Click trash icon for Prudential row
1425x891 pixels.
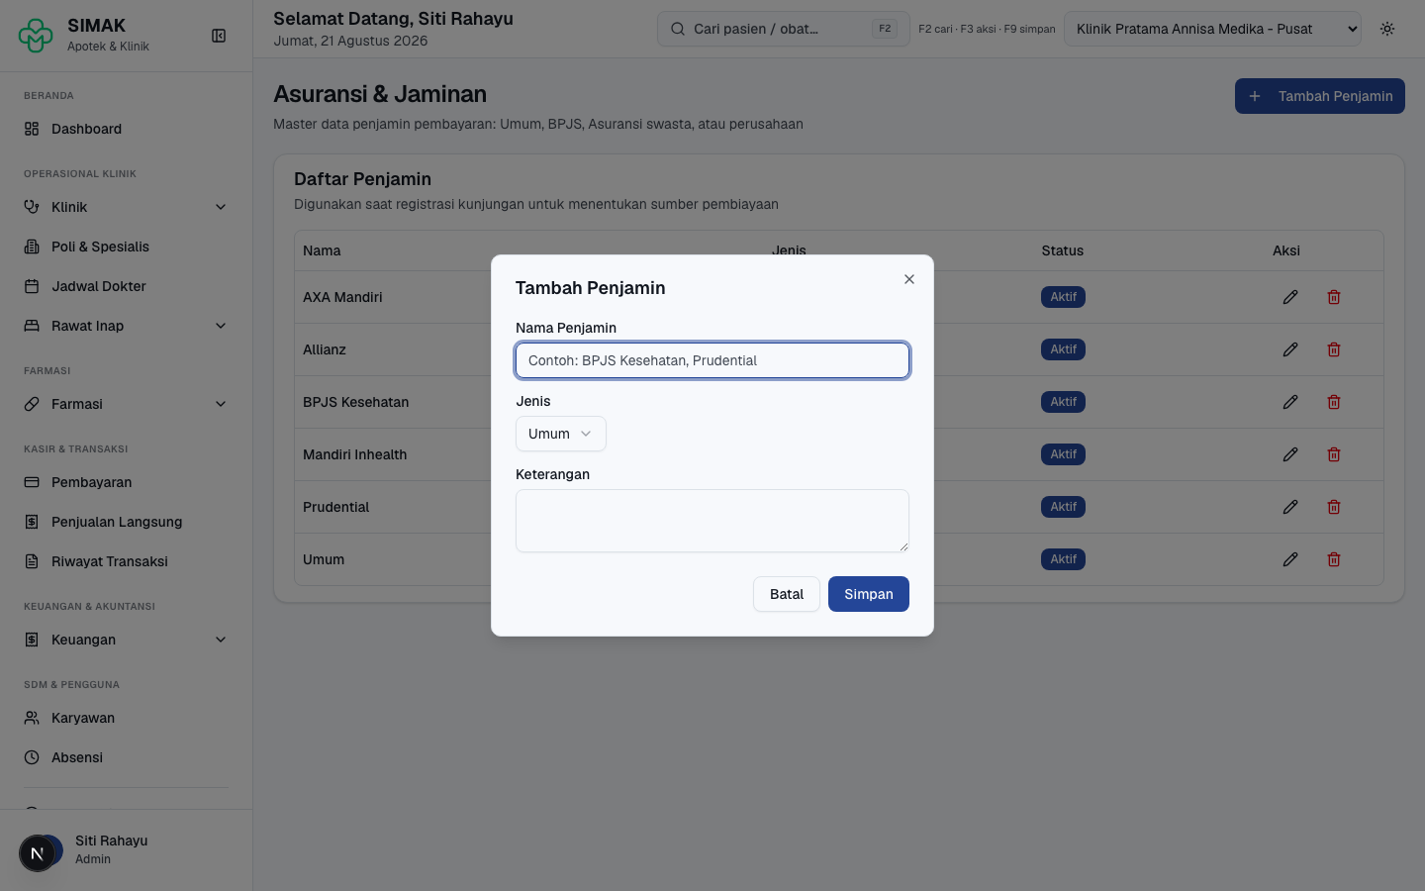[x=1334, y=507]
